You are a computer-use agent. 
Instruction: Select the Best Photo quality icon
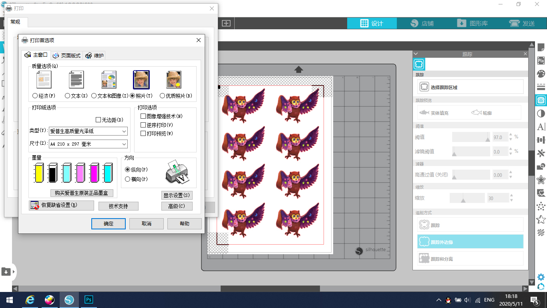(x=174, y=80)
